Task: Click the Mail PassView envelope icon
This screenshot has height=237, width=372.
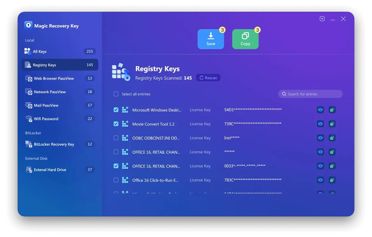Action: [29, 105]
